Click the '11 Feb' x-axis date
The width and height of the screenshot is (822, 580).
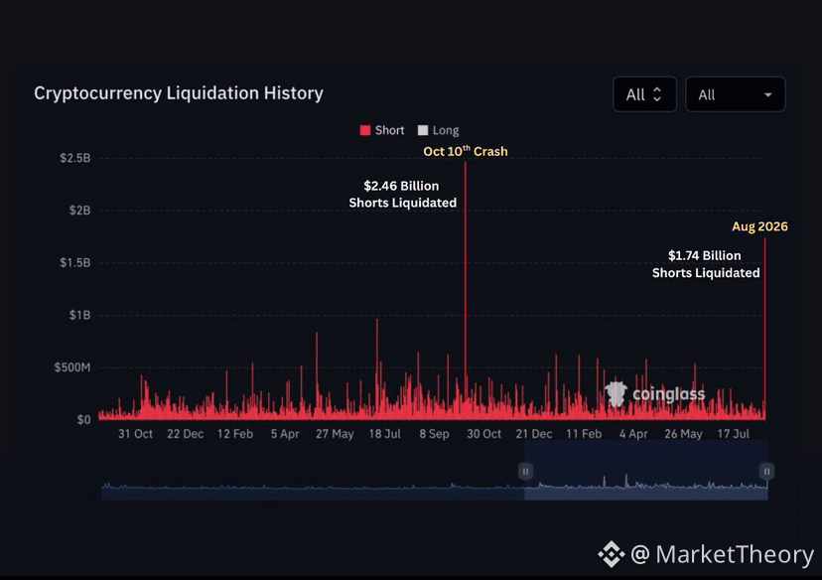[x=584, y=434]
